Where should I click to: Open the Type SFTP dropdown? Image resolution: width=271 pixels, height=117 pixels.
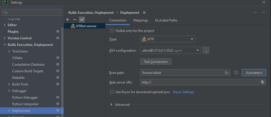click(x=168, y=39)
